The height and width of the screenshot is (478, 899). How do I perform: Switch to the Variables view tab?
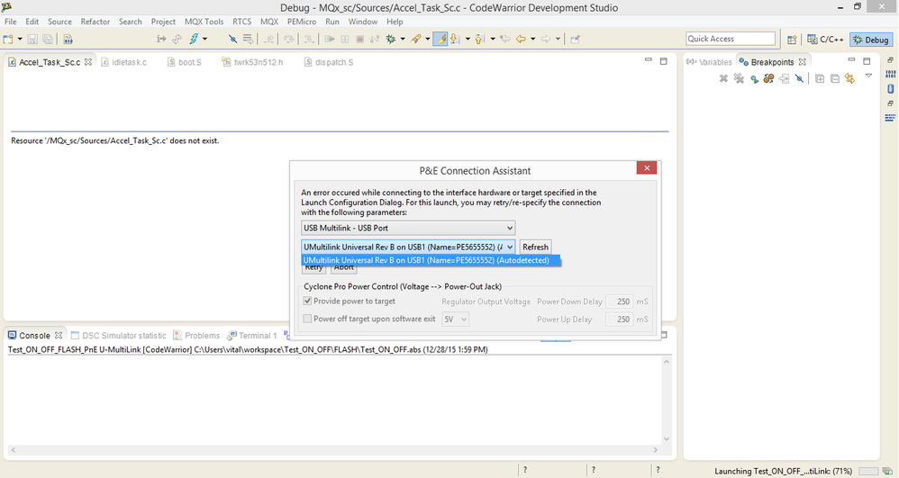click(709, 62)
